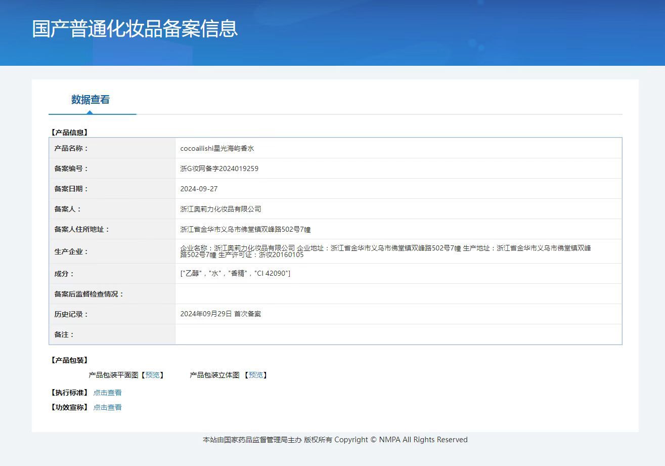Click the NMPA copyright footer text
The image size is (665, 466).
(335, 440)
